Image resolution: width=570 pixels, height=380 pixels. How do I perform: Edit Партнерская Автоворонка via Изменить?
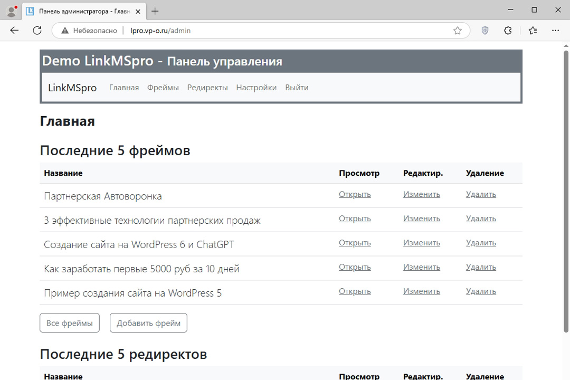[421, 194]
